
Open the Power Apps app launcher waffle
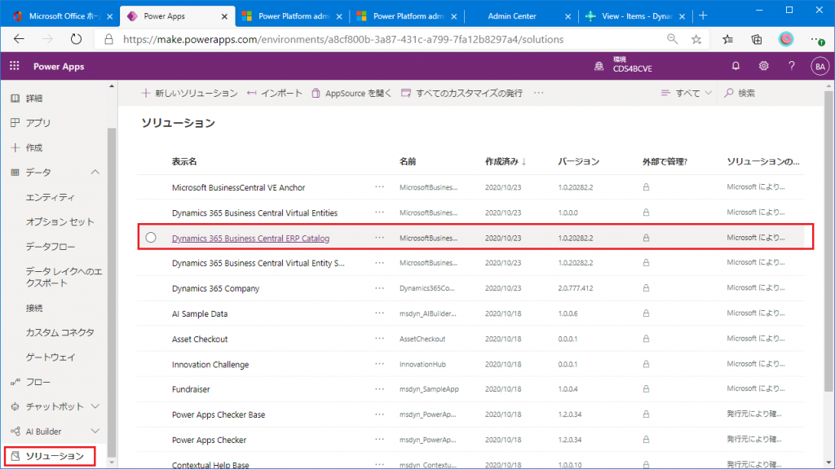coord(15,66)
